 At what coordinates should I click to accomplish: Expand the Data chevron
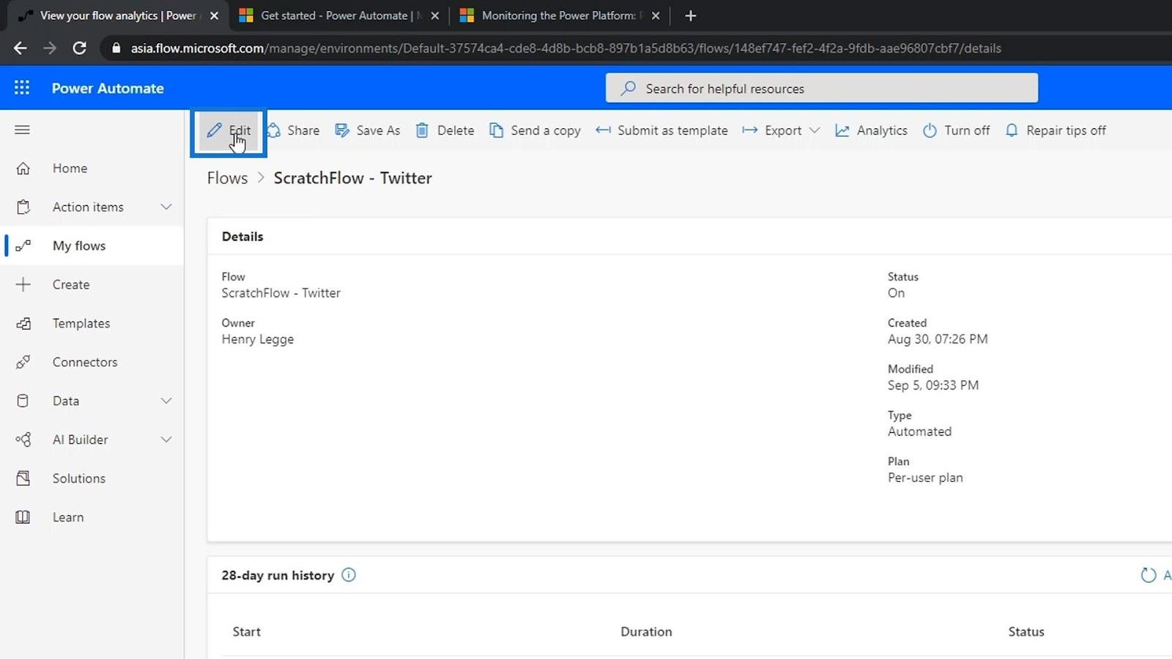(166, 401)
